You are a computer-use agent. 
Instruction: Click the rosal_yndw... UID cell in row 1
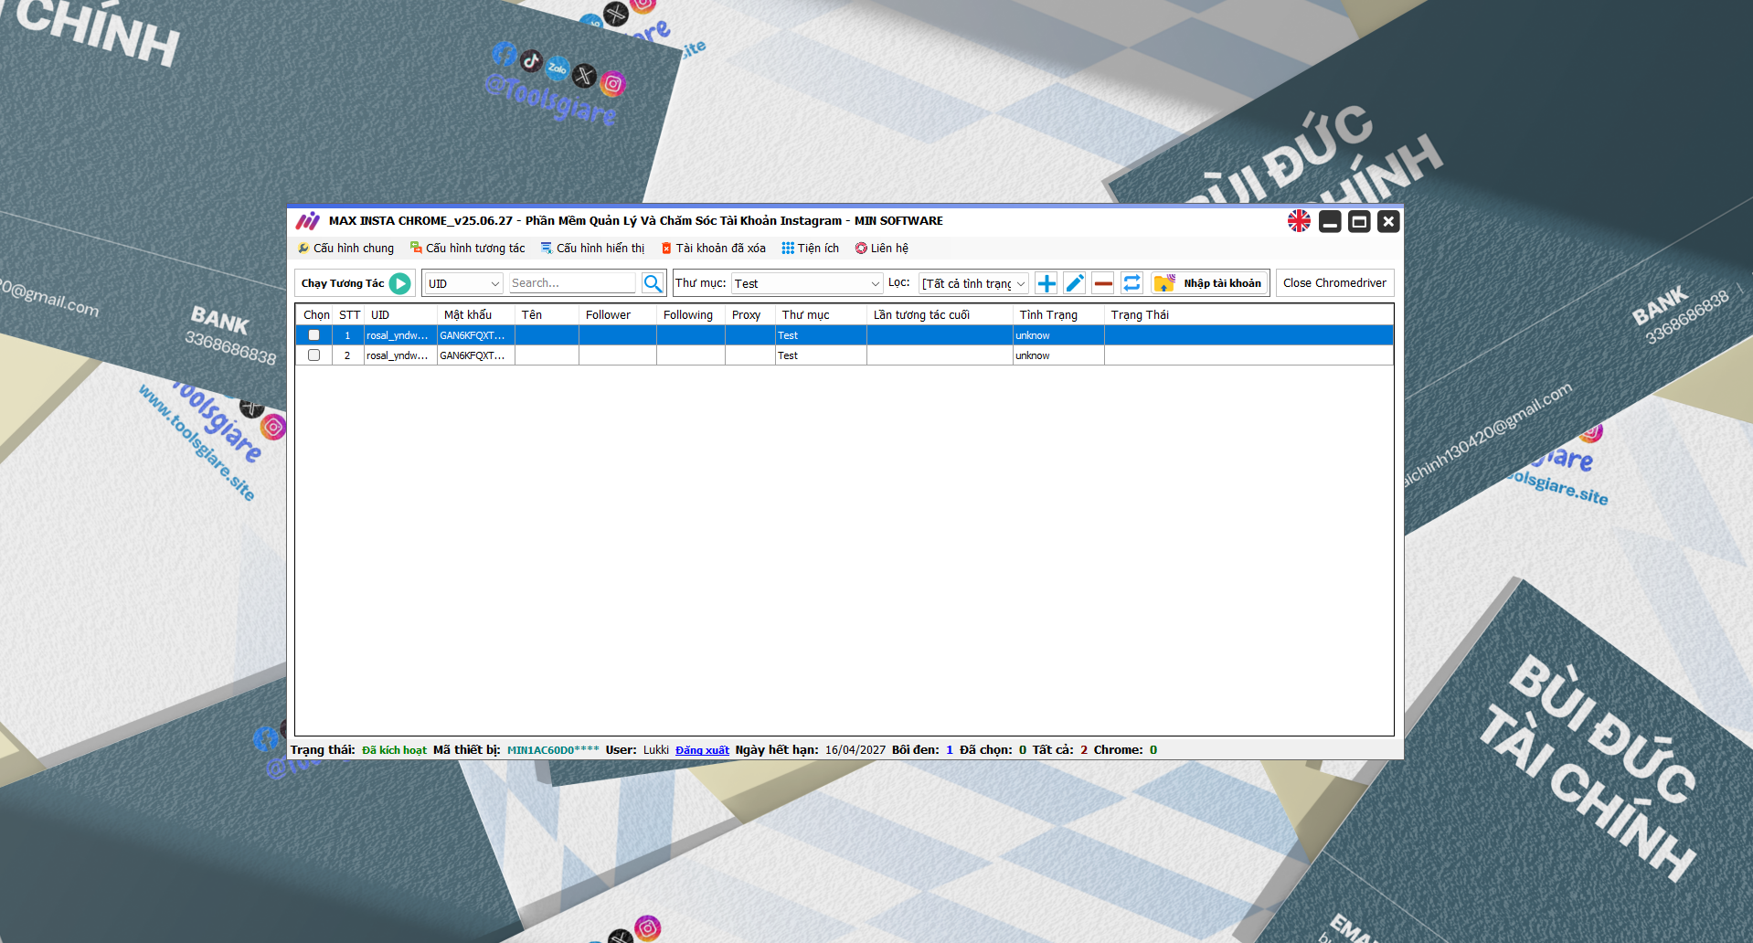click(x=400, y=335)
